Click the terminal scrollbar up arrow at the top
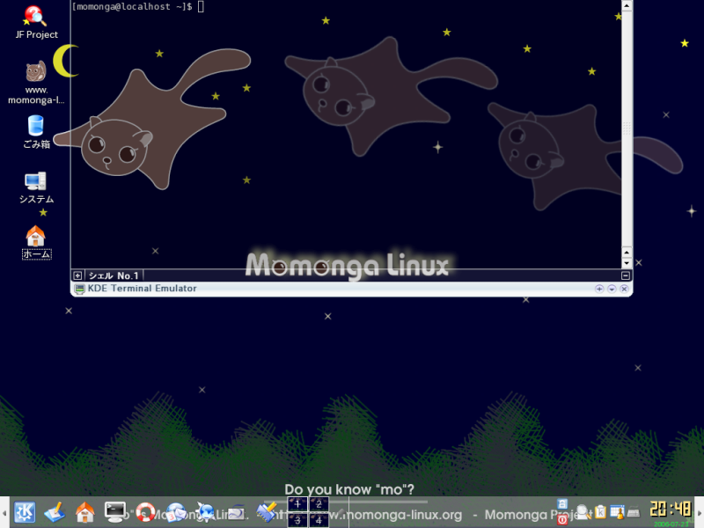704x528 pixels. point(627,5)
